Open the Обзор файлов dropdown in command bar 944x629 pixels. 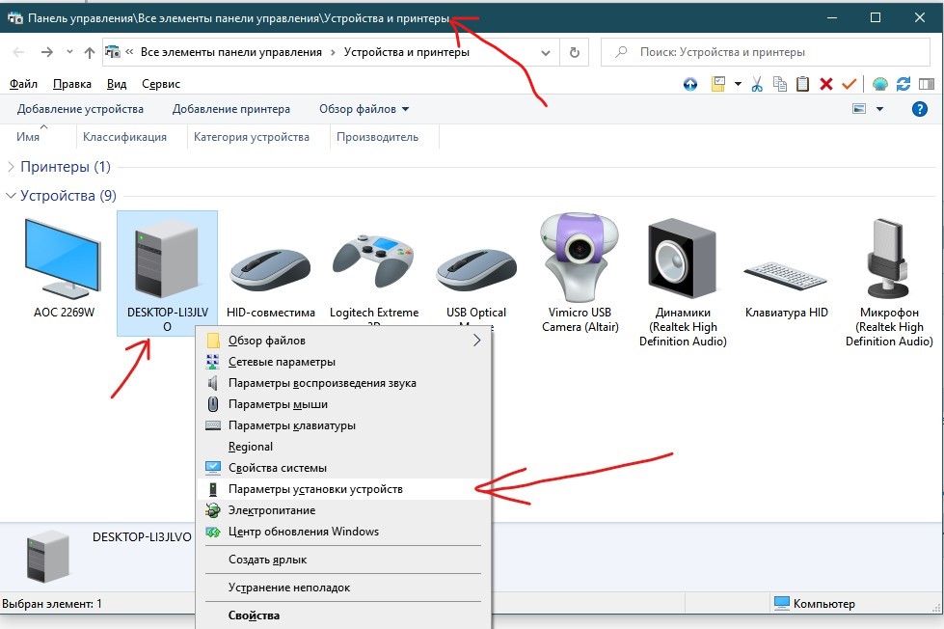pos(364,109)
